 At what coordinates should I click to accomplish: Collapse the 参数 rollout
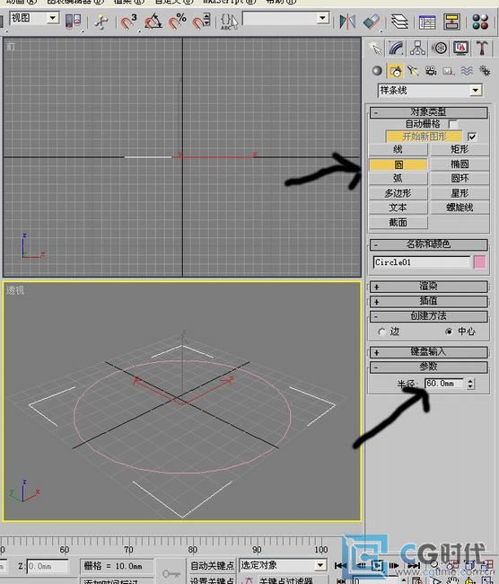click(x=429, y=367)
